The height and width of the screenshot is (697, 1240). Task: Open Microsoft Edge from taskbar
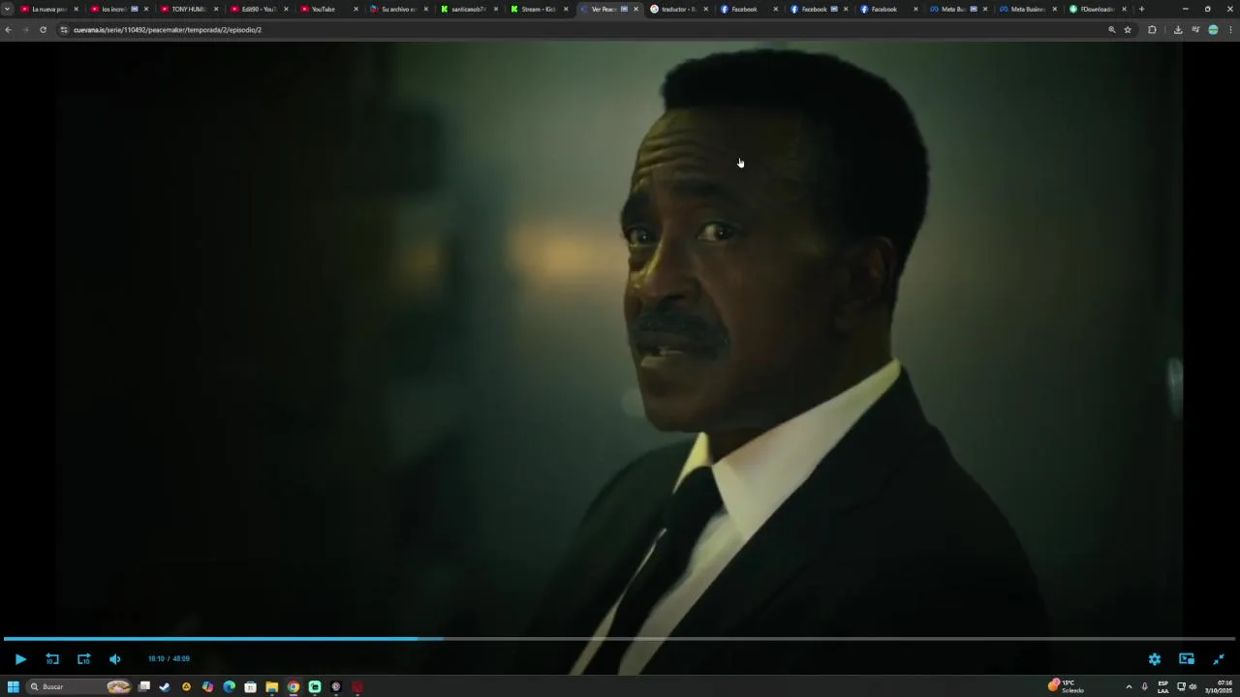tap(229, 687)
